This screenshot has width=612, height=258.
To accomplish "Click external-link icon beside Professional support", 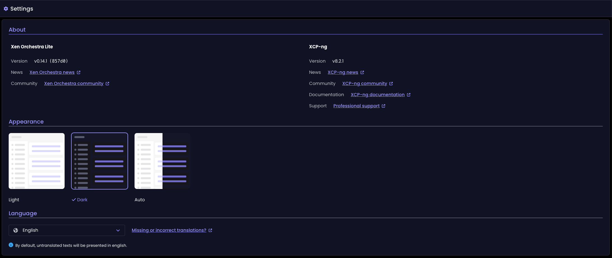I will (383, 106).
